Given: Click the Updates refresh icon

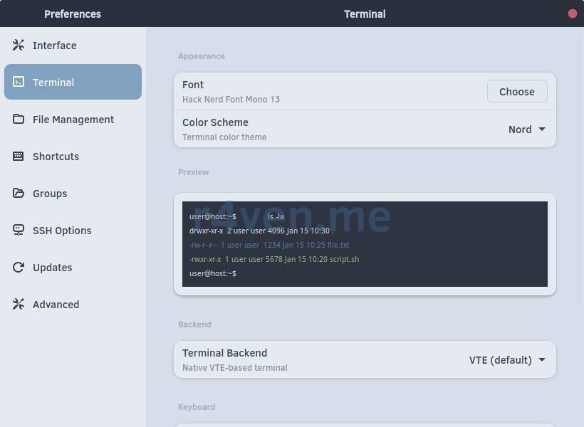Looking at the screenshot, I should 19,268.
